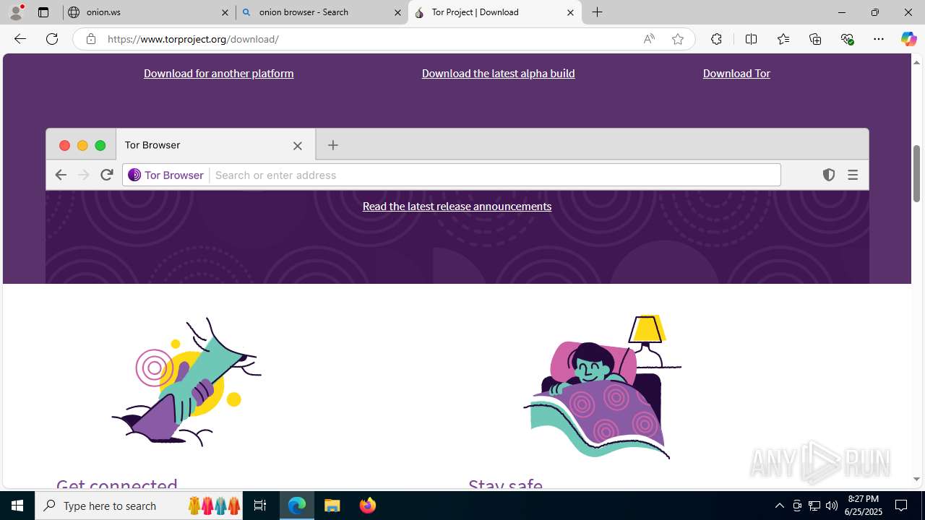Open Read aloud in address bar
Viewport: 925px width, 520px height.
(x=649, y=39)
